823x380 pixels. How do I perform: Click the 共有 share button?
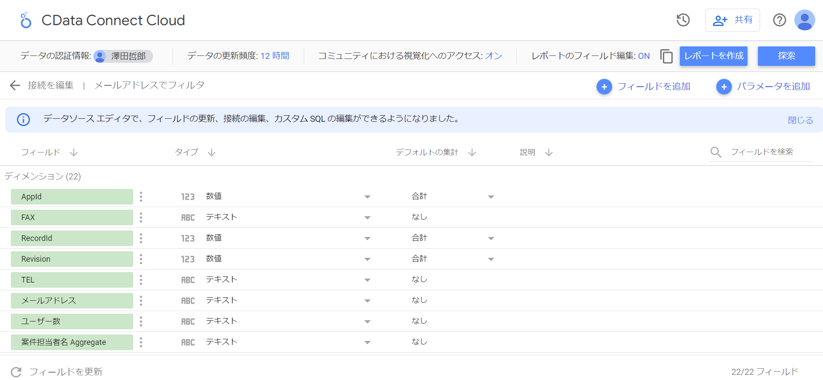[732, 20]
